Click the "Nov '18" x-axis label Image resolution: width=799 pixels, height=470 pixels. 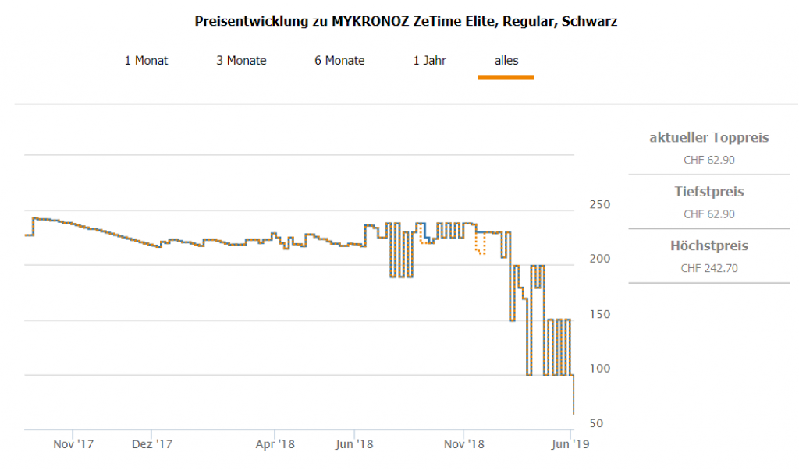point(465,444)
